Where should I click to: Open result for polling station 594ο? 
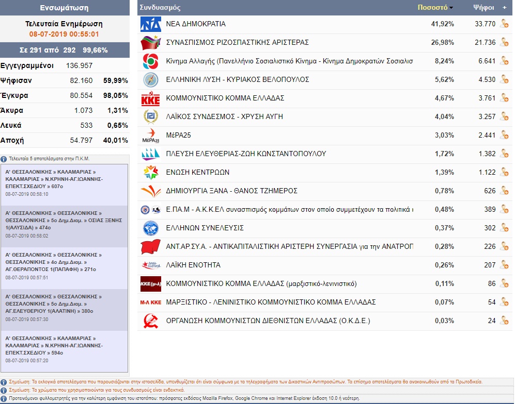pos(65,351)
